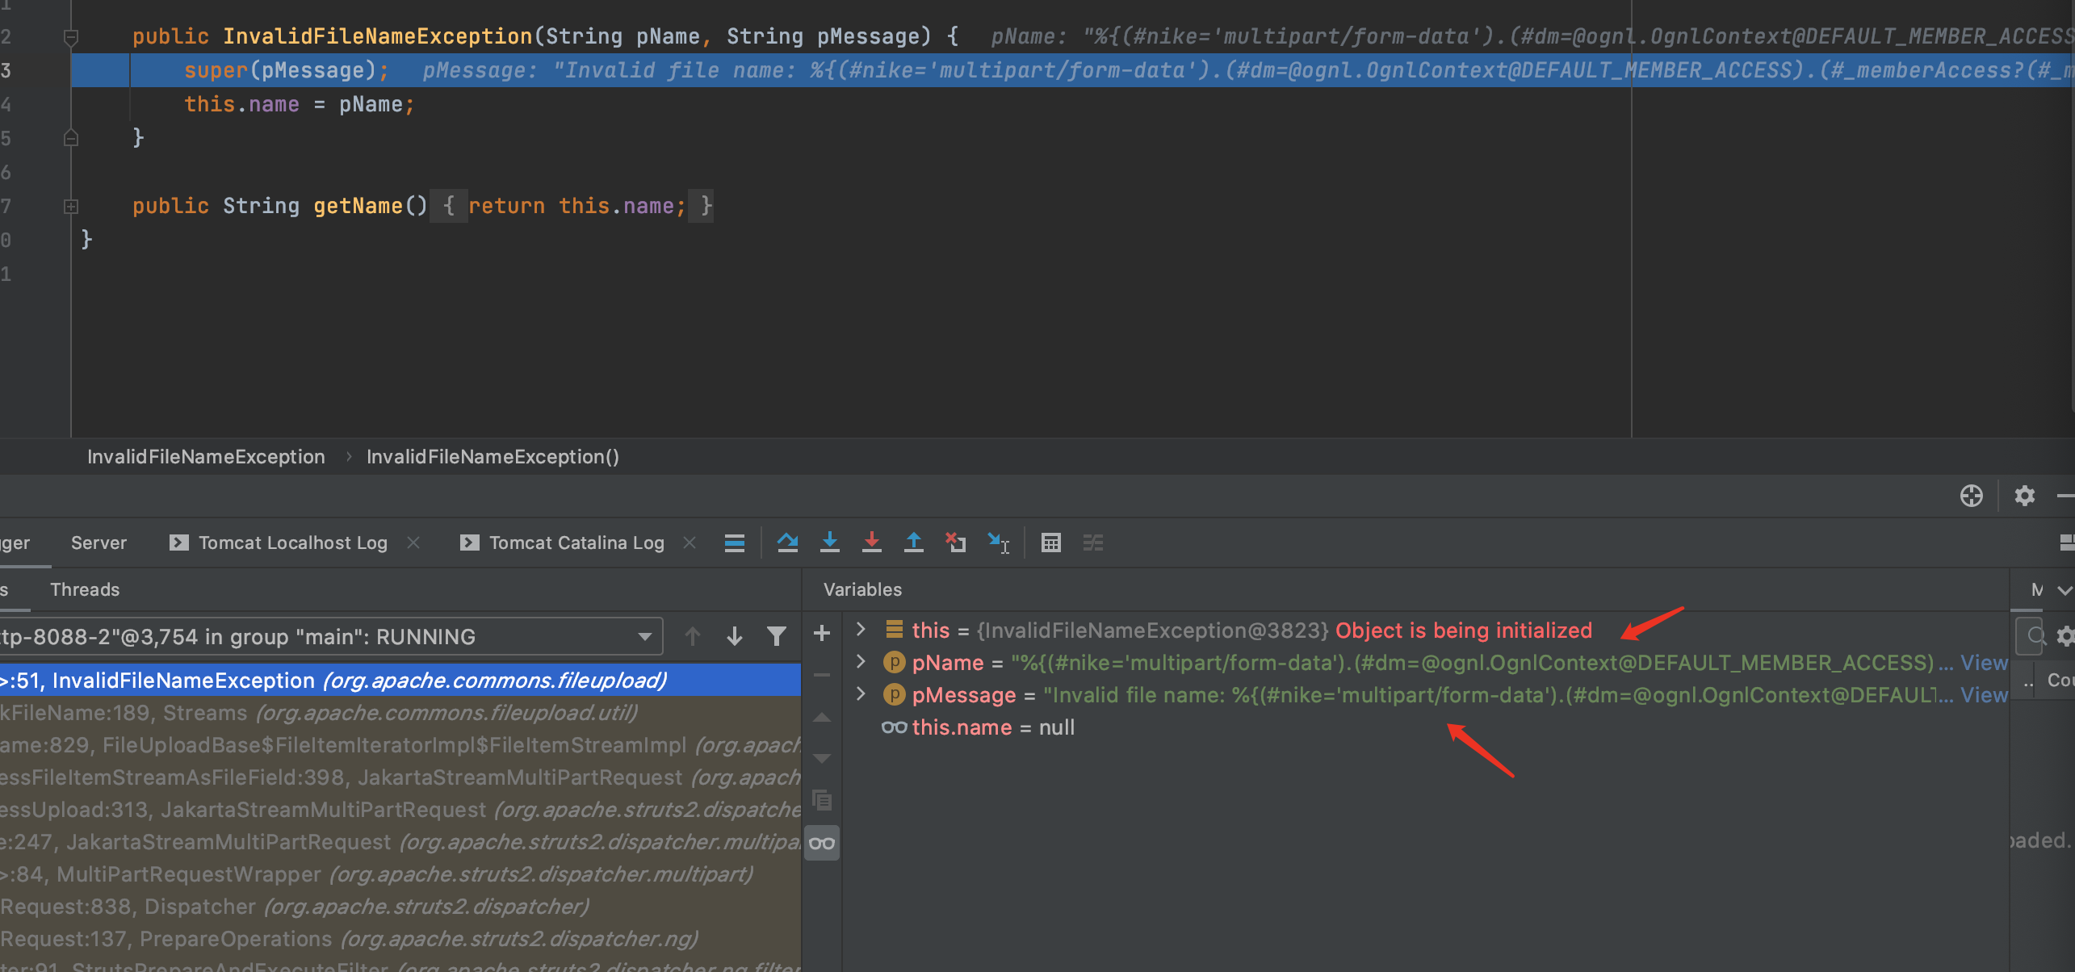The width and height of the screenshot is (2075, 972).
Task: Toggle show watches glasses button
Action: [822, 844]
